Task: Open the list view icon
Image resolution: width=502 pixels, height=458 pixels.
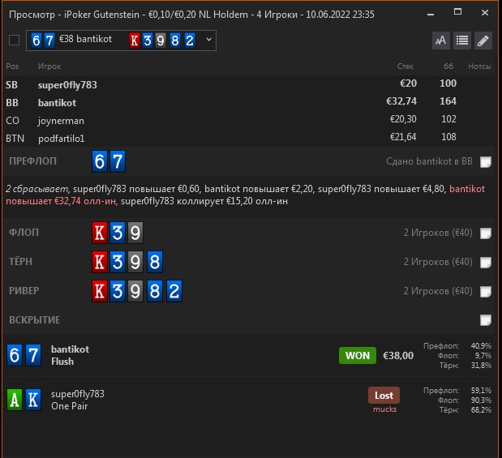Action: [462, 41]
